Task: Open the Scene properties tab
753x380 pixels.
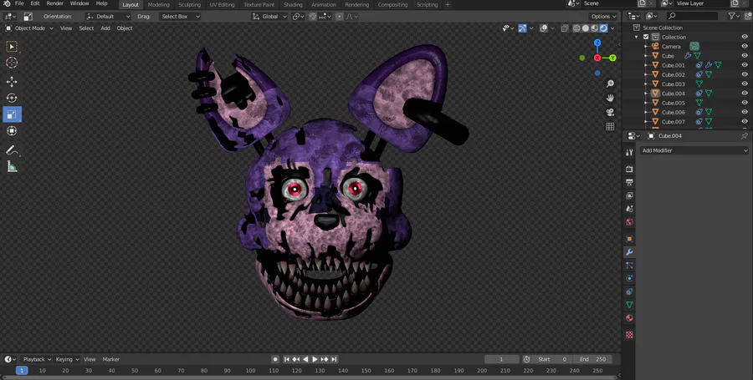Action: point(629,209)
